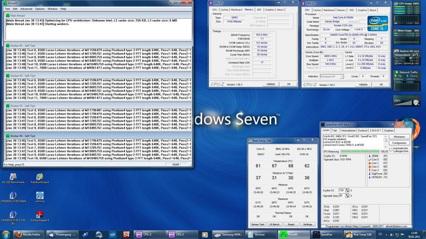Click the Konfigurieren button in SpeedFan
The height and width of the screenshot is (239, 426).
[399, 143]
